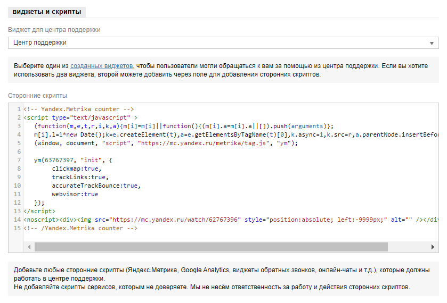Screen dimensions: 447x303
Task: Click the 'accurateTrackBounce:true' code line
Action: click(x=96, y=186)
